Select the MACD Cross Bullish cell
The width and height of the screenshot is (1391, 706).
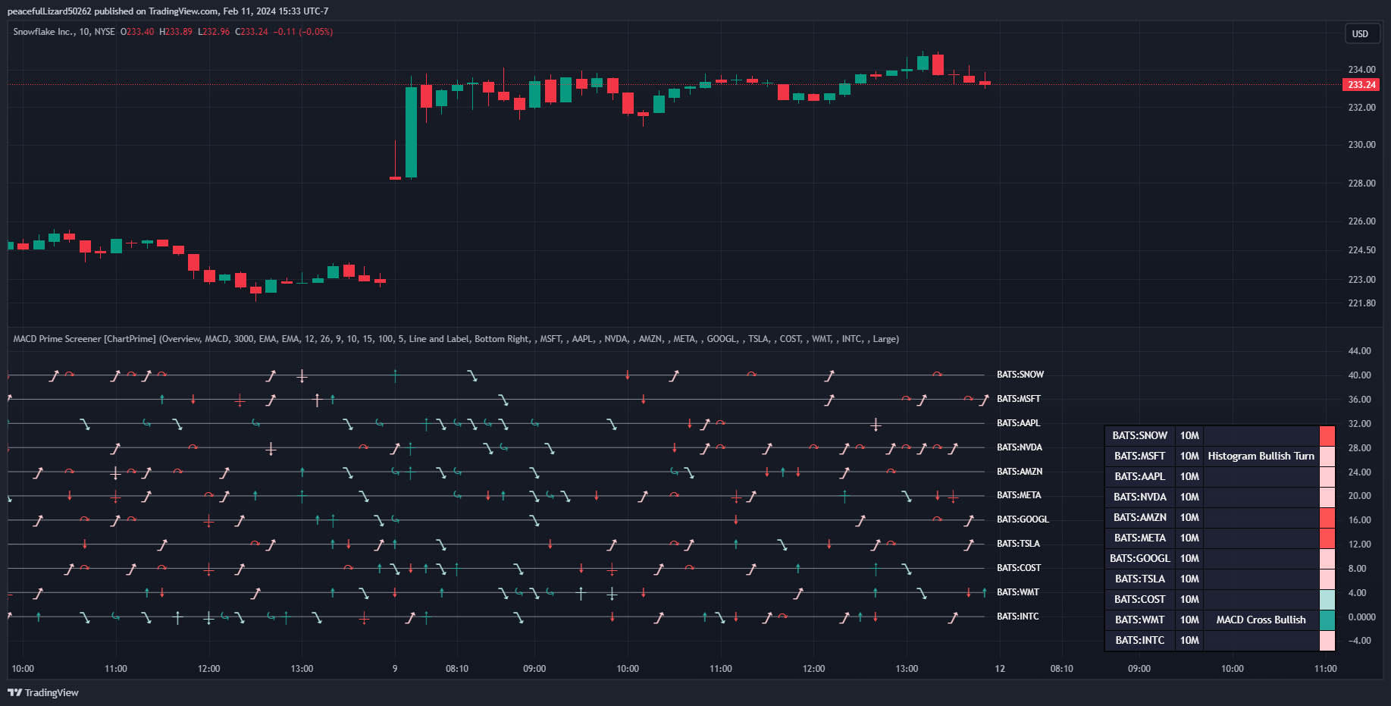click(1261, 620)
